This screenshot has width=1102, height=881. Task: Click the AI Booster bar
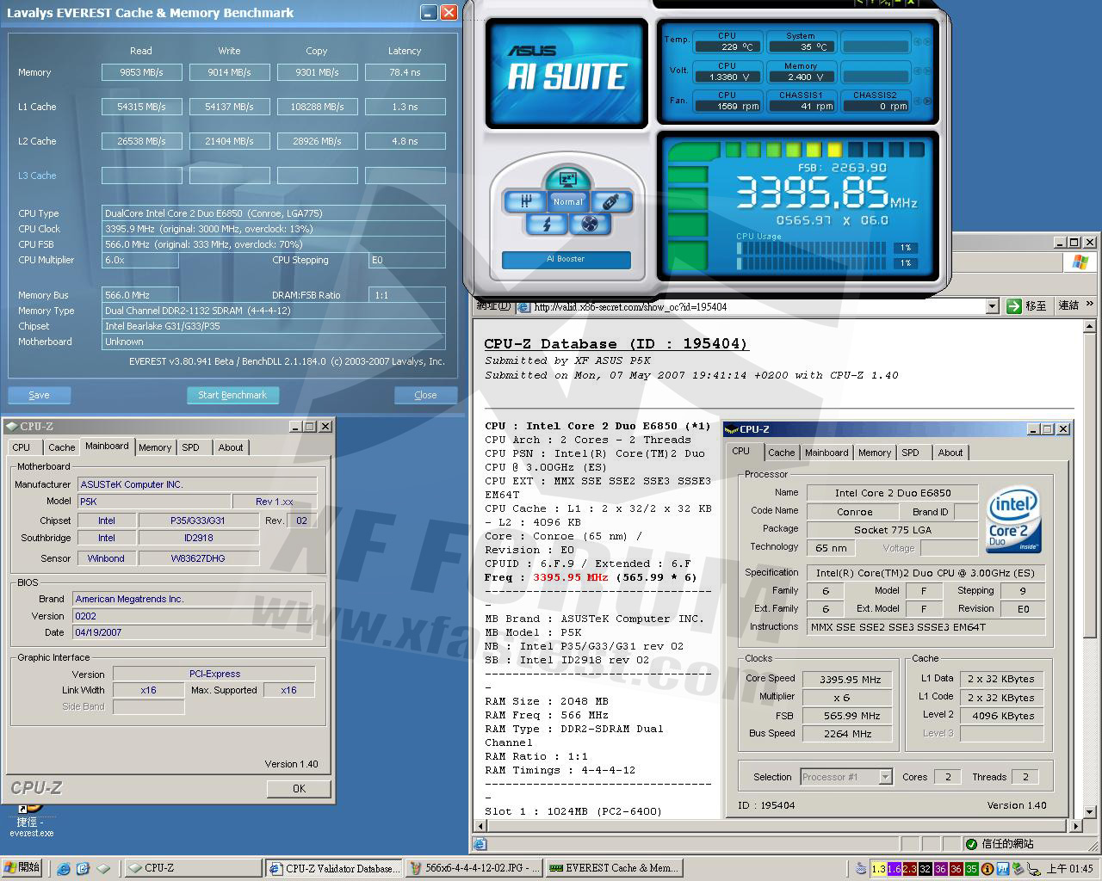(566, 259)
